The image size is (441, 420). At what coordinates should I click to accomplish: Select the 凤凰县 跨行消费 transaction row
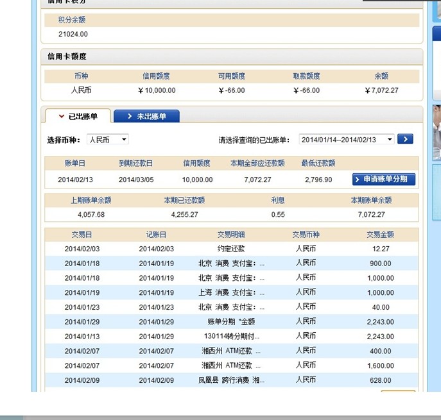(x=231, y=380)
